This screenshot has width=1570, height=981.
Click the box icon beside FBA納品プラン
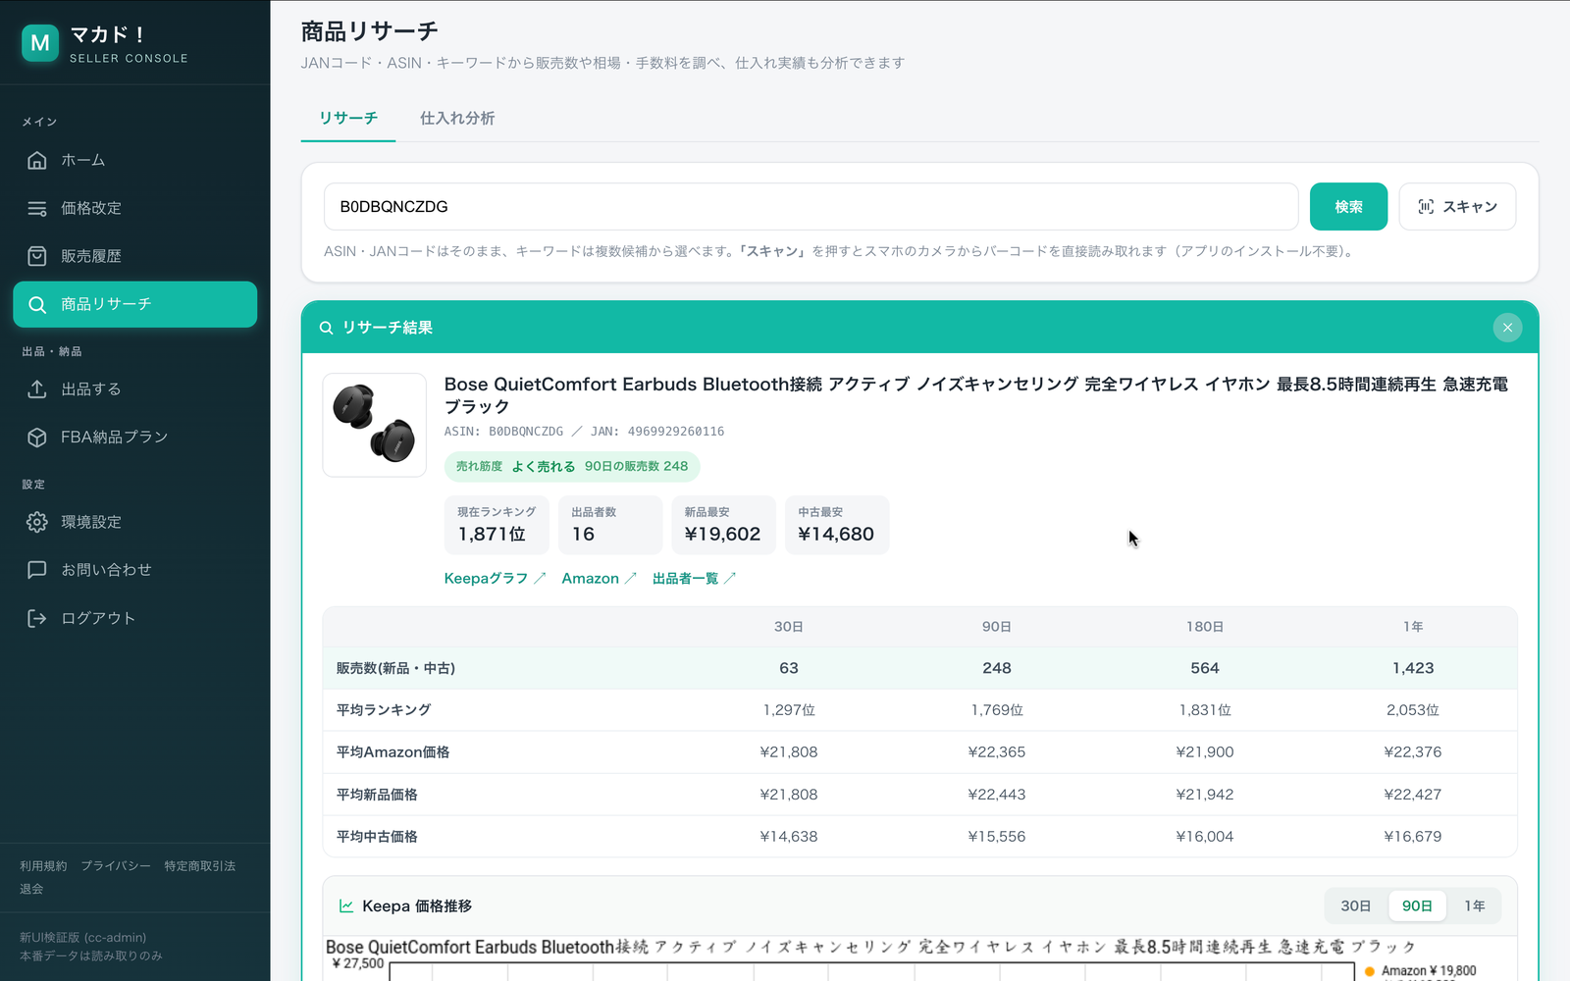[x=37, y=438]
